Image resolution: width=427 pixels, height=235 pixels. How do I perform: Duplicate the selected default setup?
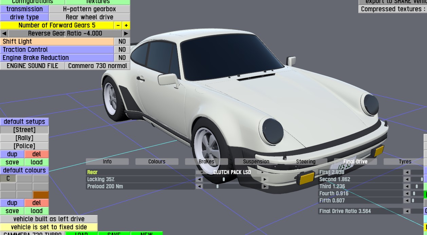[x=12, y=154]
